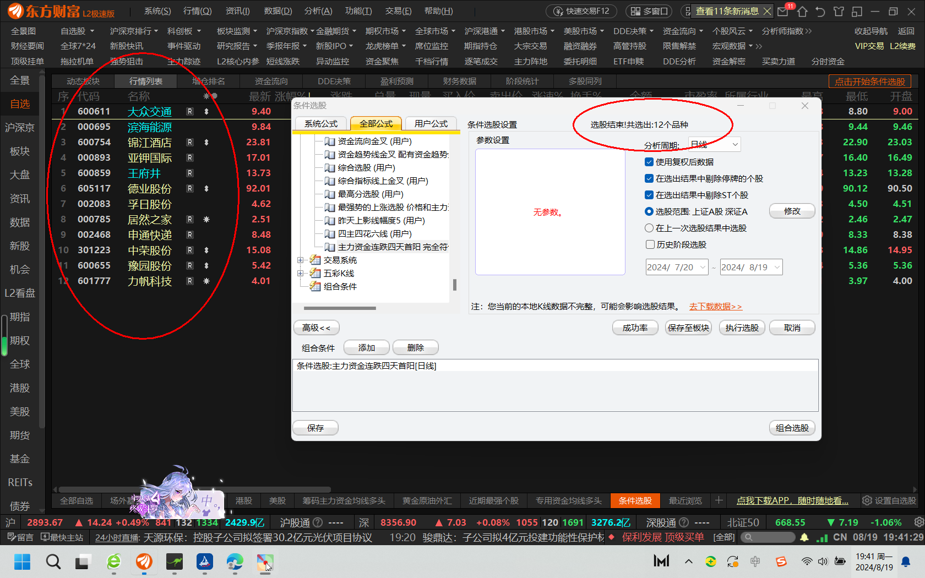Click the undo back arrow icon in title bar
This screenshot has height=578, width=925.
click(x=820, y=11)
